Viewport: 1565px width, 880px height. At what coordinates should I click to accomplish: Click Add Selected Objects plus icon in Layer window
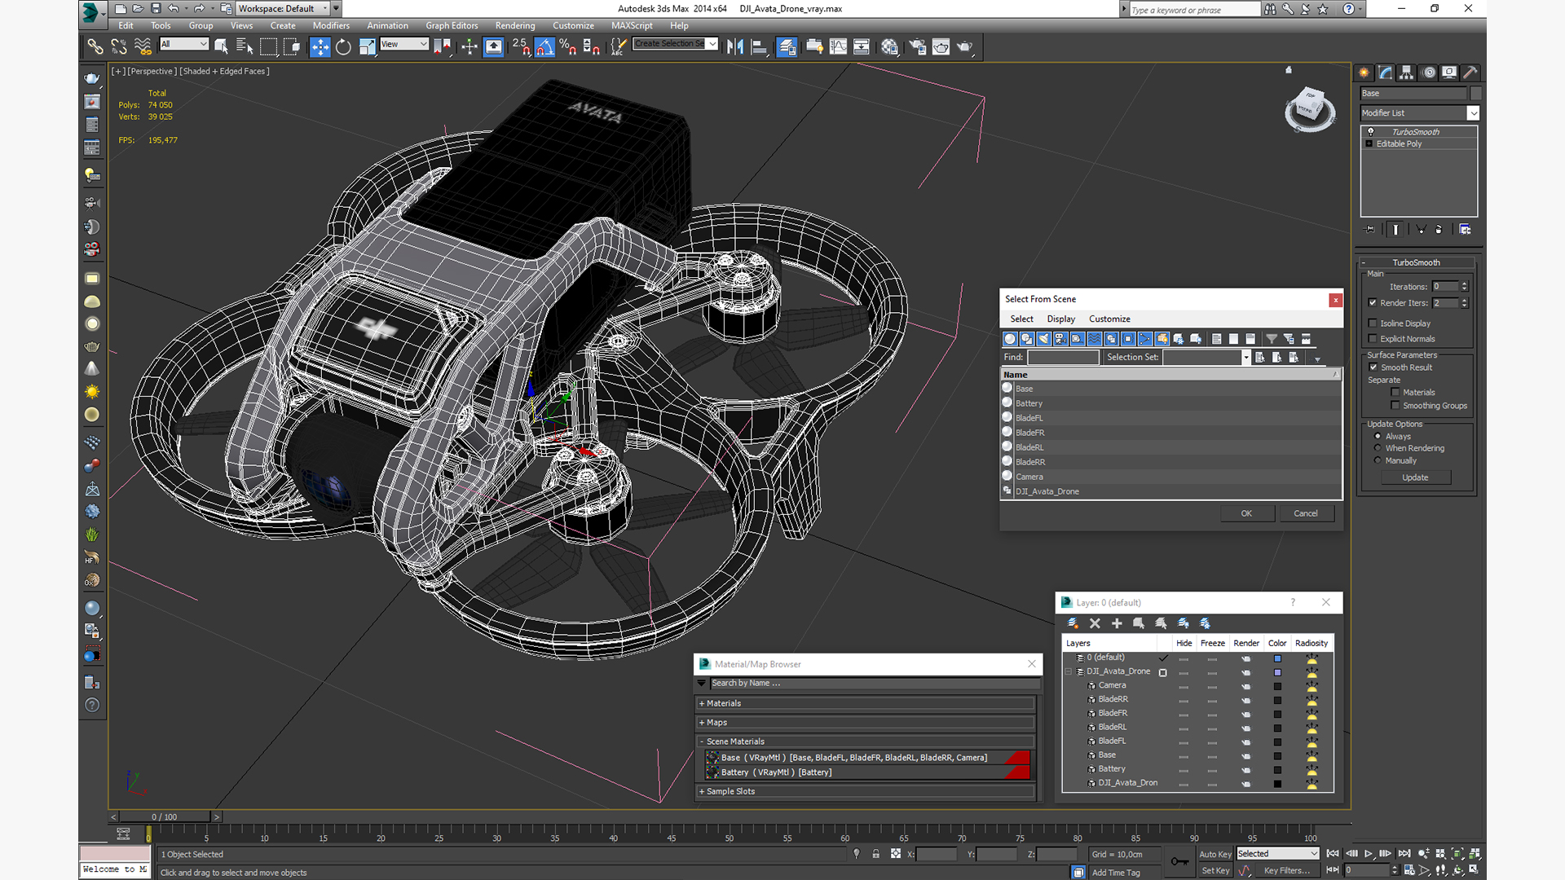click(1117, 623)
